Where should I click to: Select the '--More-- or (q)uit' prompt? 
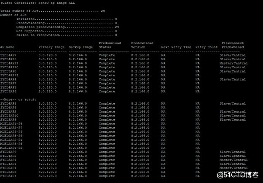click(17, 100)
